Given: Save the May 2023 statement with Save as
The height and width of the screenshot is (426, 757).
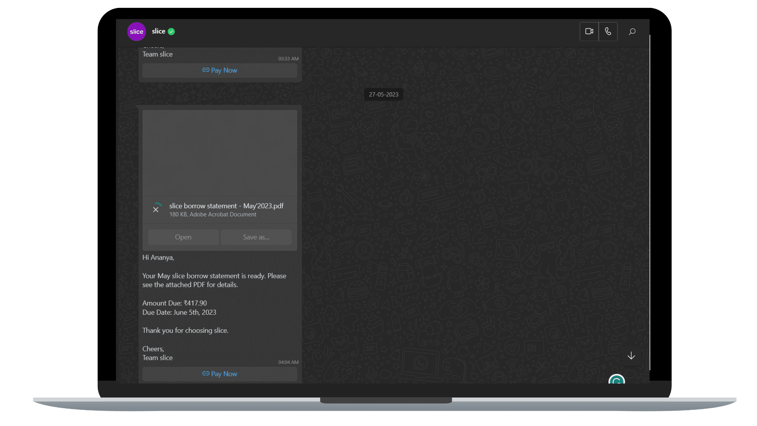Looking at the screenshot, I should [x=256, y=237].
